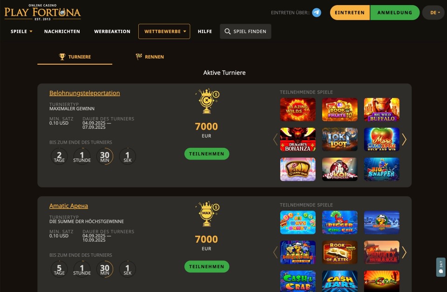Switch to the Rennen tab

click(150, 57)
